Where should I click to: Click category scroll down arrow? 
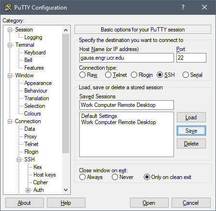pos(65,190)
